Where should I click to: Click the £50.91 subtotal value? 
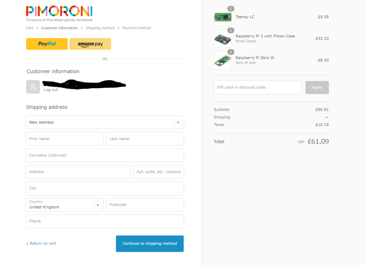322,110
